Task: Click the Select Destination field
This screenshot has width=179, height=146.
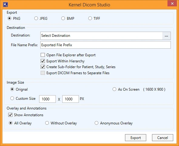Action: click(101, 36)
